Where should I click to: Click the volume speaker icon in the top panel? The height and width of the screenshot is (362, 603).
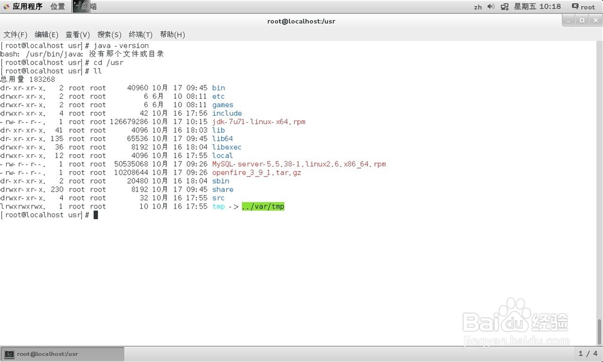pos(490,6)
